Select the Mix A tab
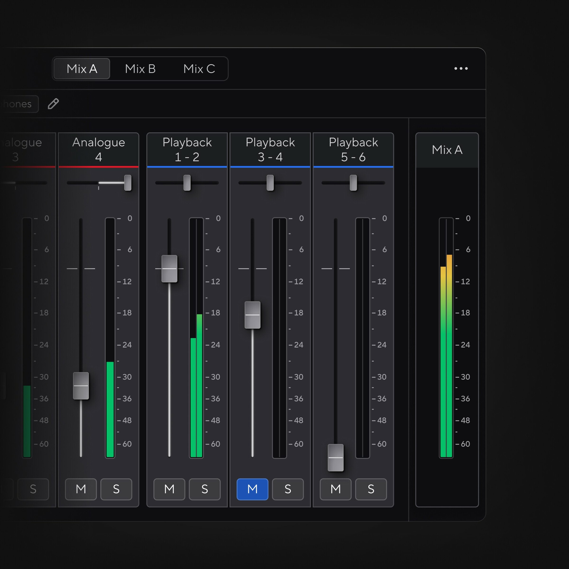 pyautogui.click(x=82, y=69)
